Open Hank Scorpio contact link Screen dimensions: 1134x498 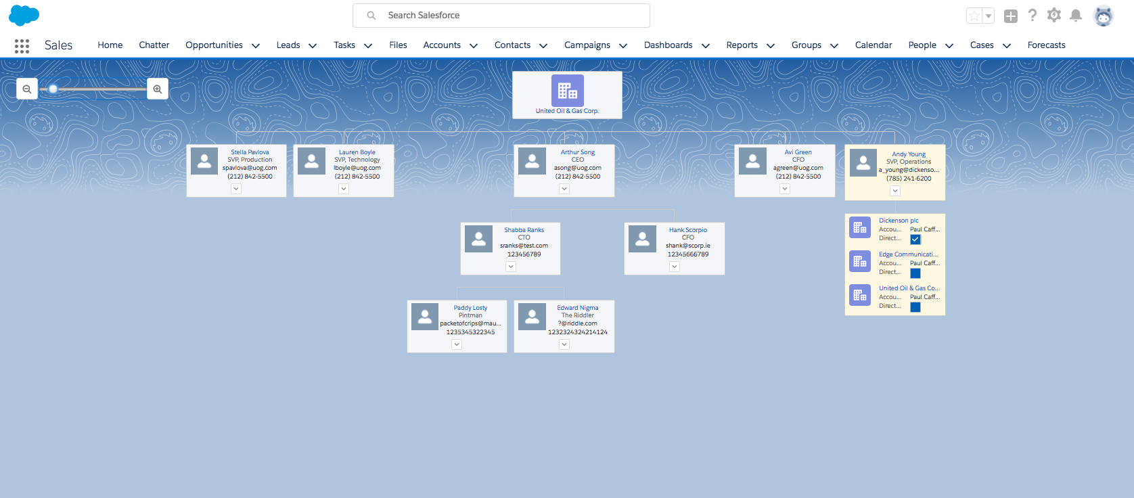pyautogui.click(x=688, y=230)
